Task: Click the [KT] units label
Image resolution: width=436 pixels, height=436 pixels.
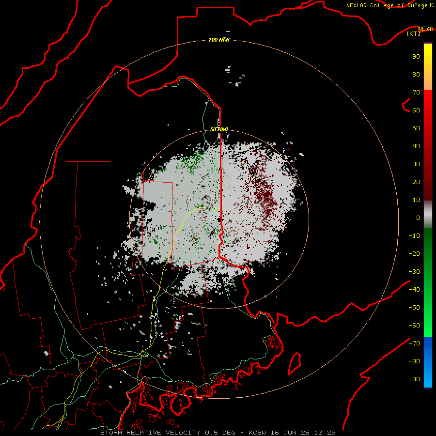Action: pos(413,33)
